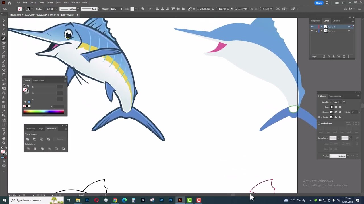This screenshot has width=364, height=204.
Task: Choose the Round Join corner option
Action: (336, 112)
